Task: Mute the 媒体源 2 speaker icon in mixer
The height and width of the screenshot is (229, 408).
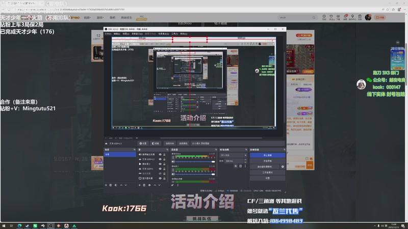Action: click(173, 174)
